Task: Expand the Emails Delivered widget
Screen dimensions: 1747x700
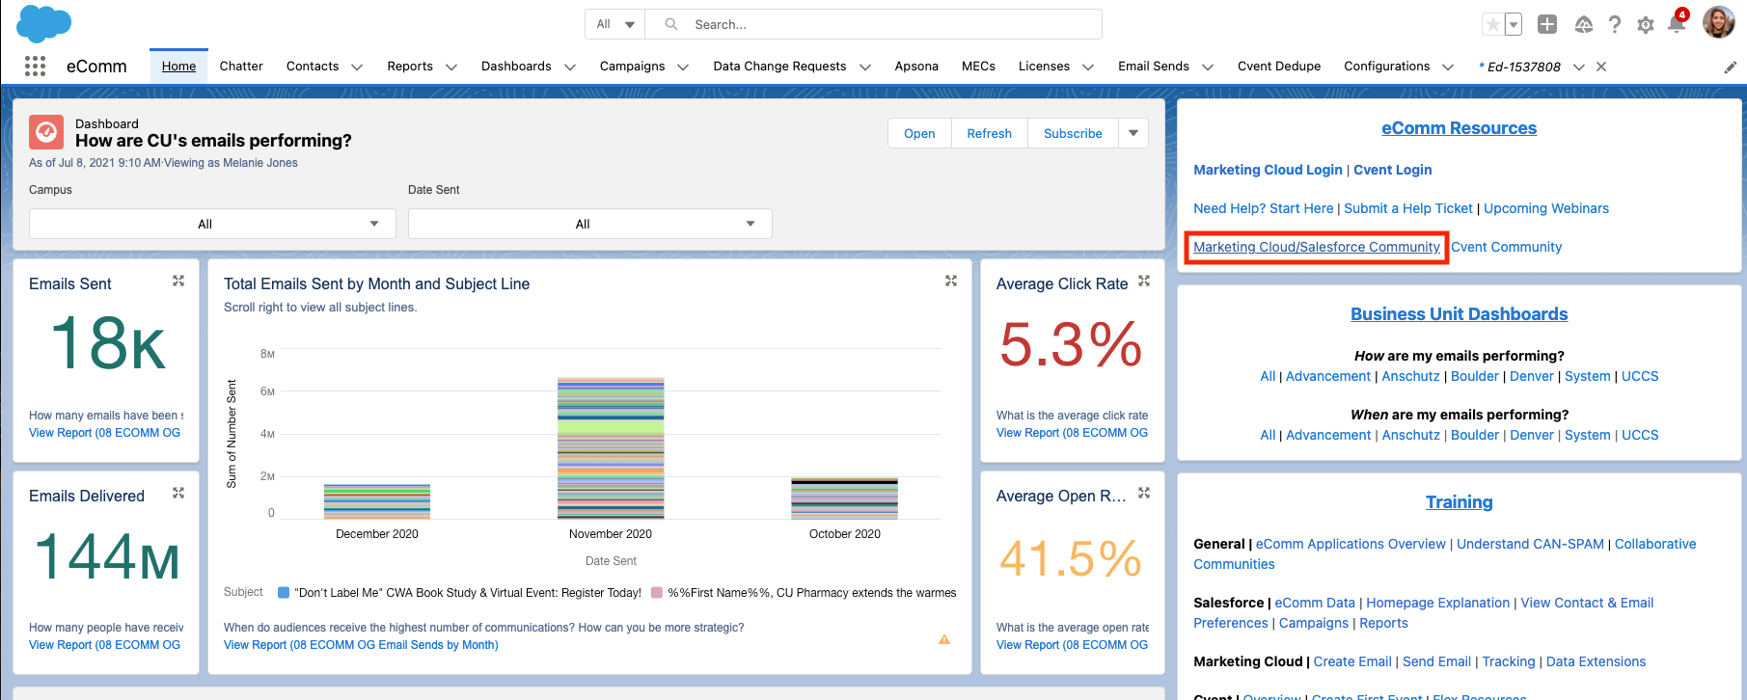Action: (x=178, y=493)
